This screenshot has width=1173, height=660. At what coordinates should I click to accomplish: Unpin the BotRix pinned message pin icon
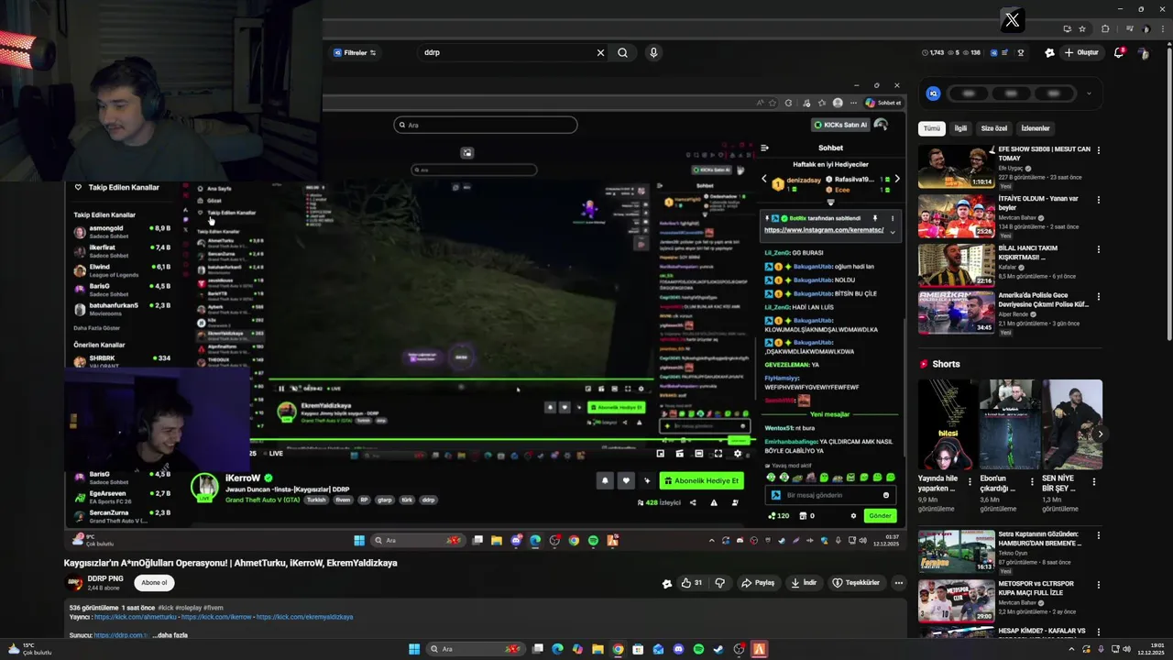pyautogui.click(x=874, y=219)
